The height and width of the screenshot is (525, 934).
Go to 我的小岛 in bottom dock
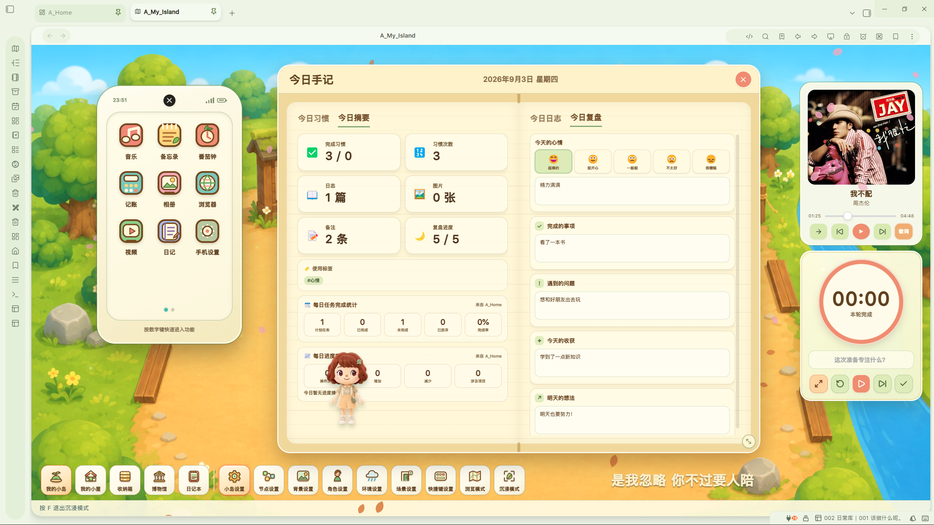tap(56, 480)
